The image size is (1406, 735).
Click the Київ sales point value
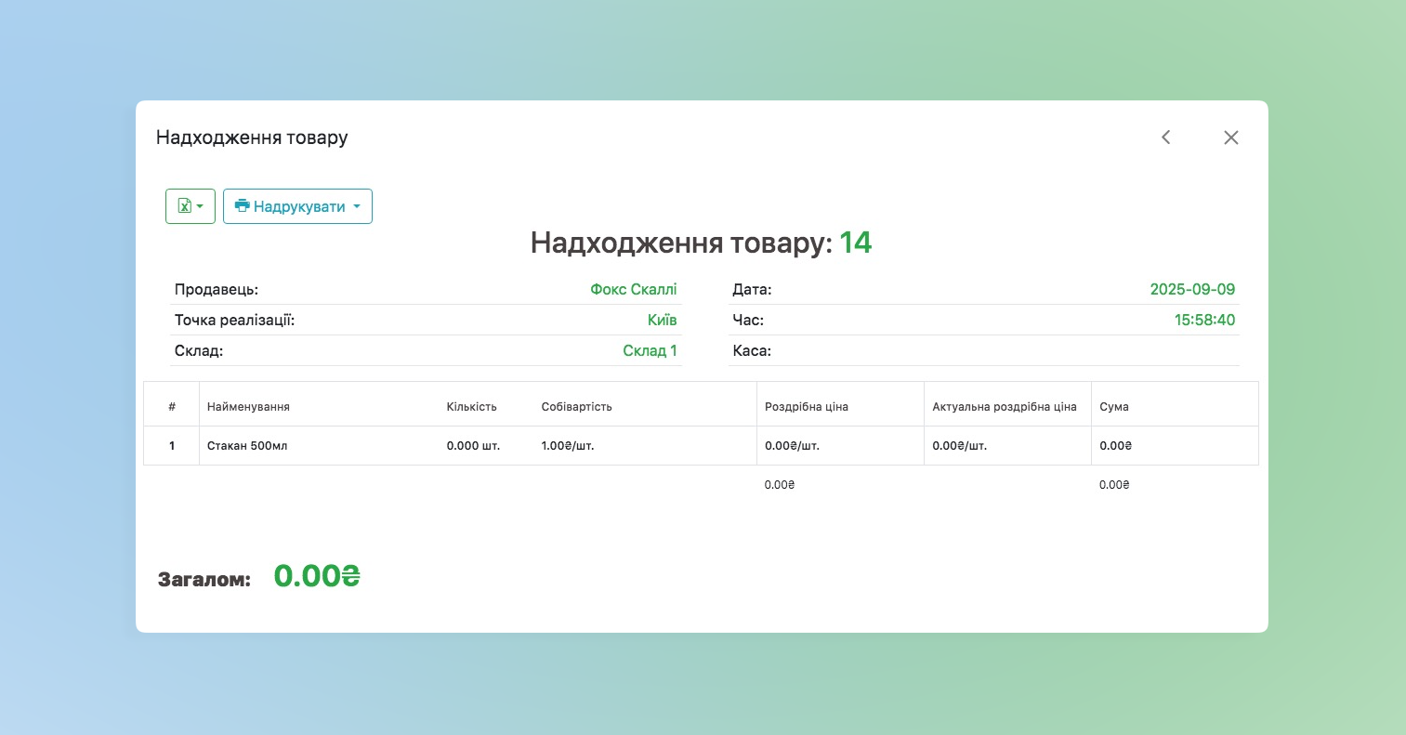662,321
